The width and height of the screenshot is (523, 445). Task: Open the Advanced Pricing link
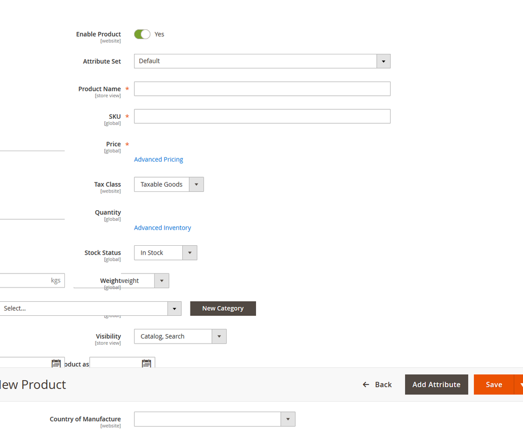coord(159,159)
